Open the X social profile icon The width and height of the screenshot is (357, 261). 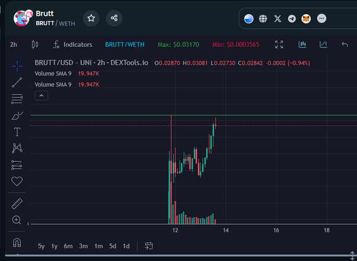[278, 19]
